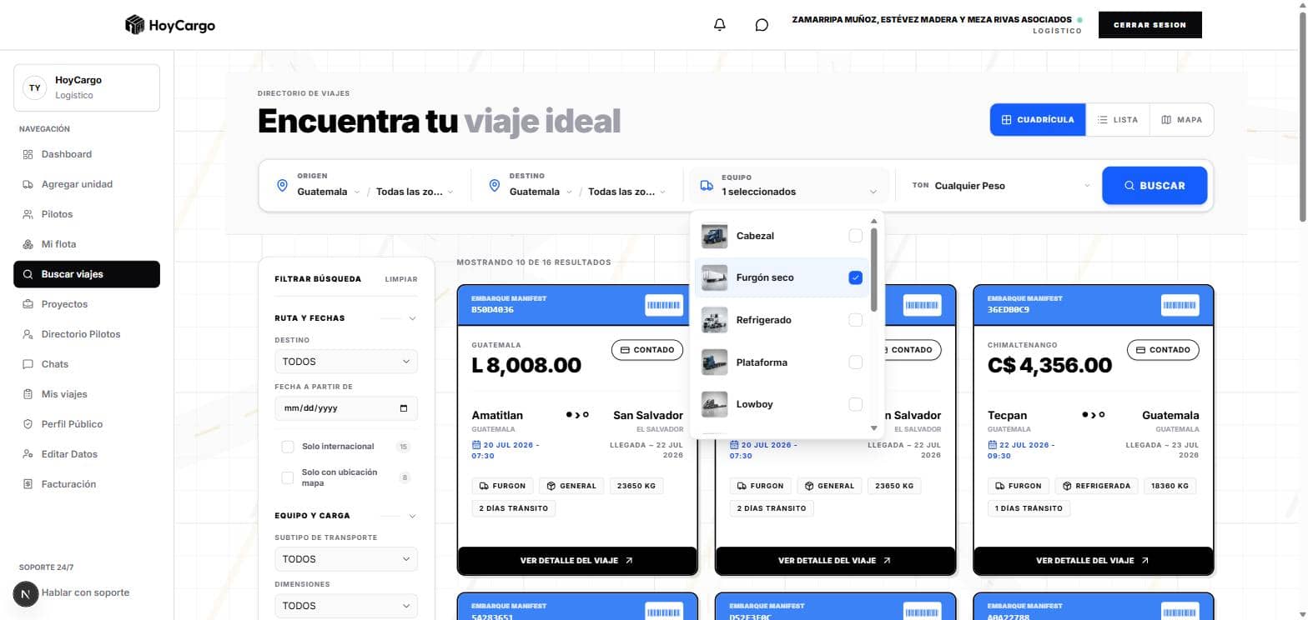Open the notifications bell icon

point(720,25)
